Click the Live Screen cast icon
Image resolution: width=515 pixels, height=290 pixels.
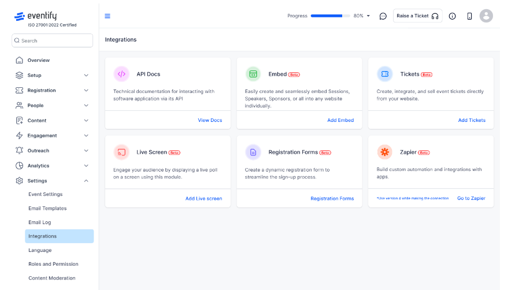point(121,152)
